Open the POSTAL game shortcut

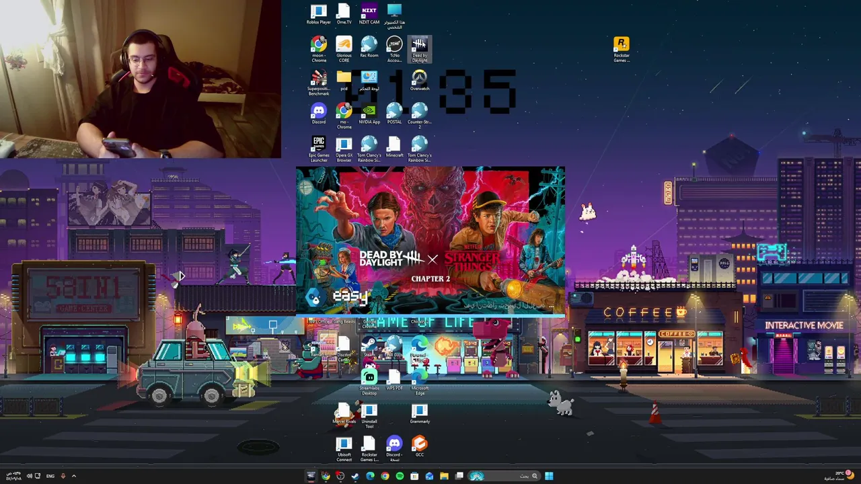(x=394, y=114)
